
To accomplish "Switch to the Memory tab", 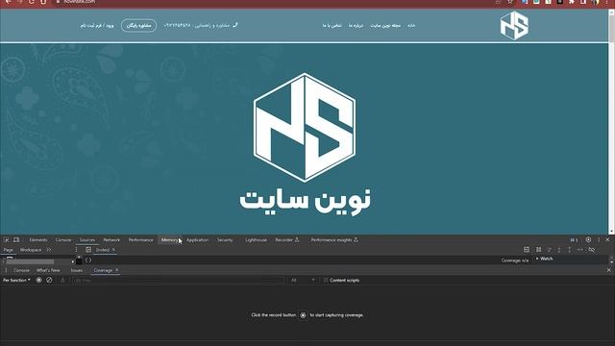I will pos(169,240).
